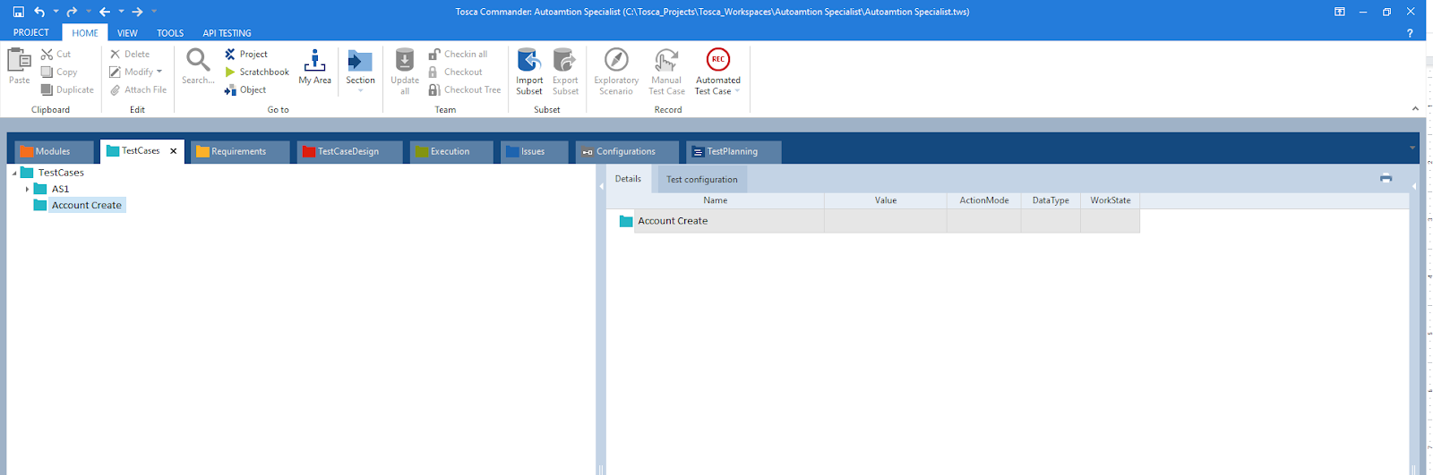This screenshot has height=475, width=1433.
Task: Open the Modify dropdown
Action: coord(136,72)
